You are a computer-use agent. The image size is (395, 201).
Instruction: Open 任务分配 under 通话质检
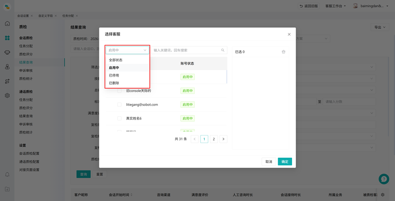click(x=26, y=99)
